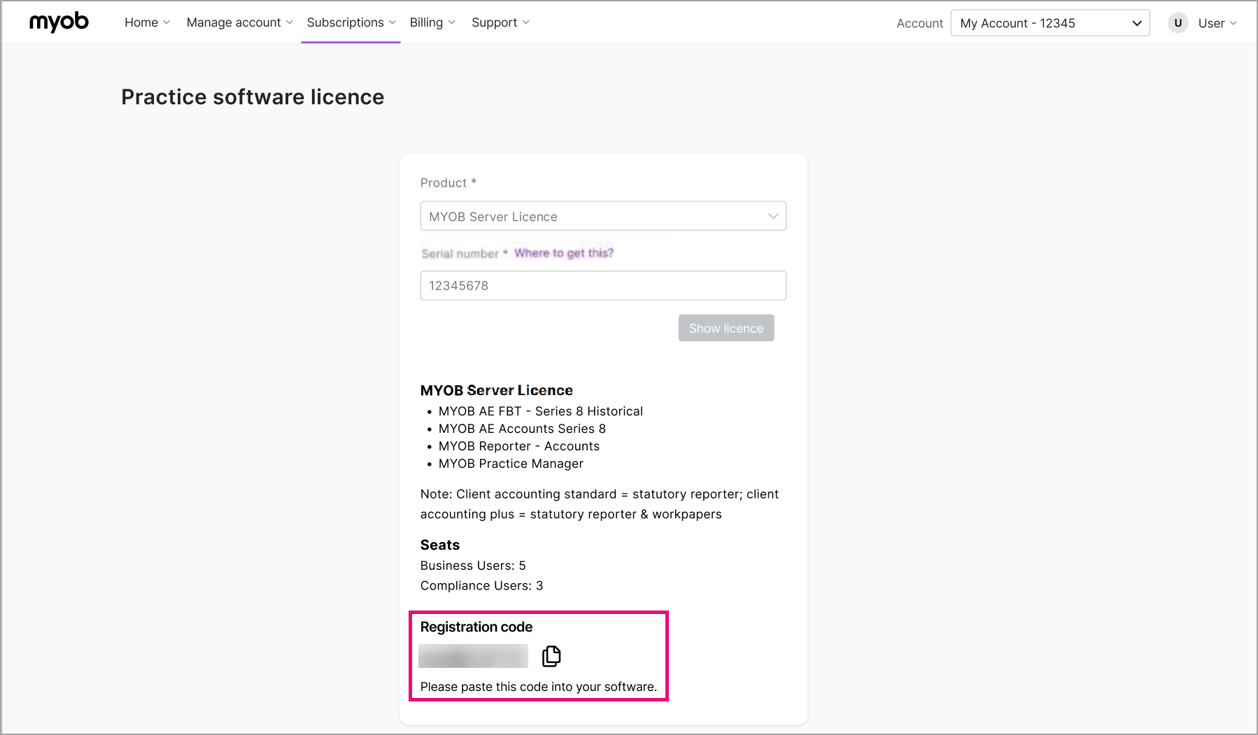Click the MYOB Server Licence heading

coord(497,390)
